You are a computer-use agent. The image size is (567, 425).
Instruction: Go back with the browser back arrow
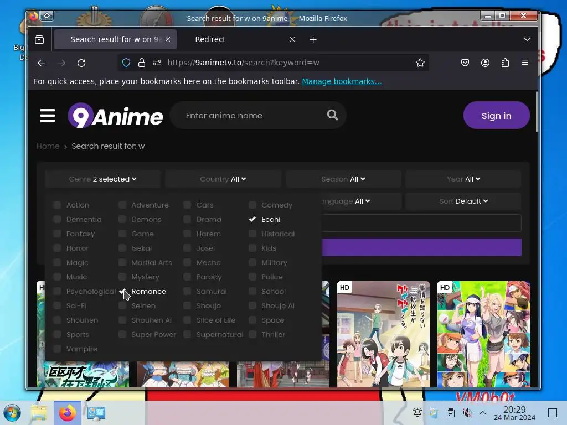(x=42, y=63)
